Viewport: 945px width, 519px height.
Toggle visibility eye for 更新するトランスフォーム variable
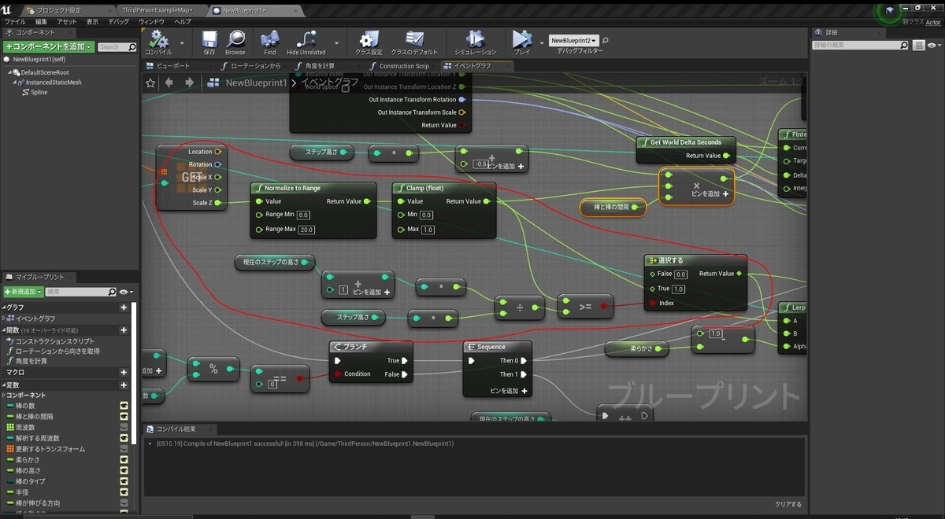tap(124, 449)
